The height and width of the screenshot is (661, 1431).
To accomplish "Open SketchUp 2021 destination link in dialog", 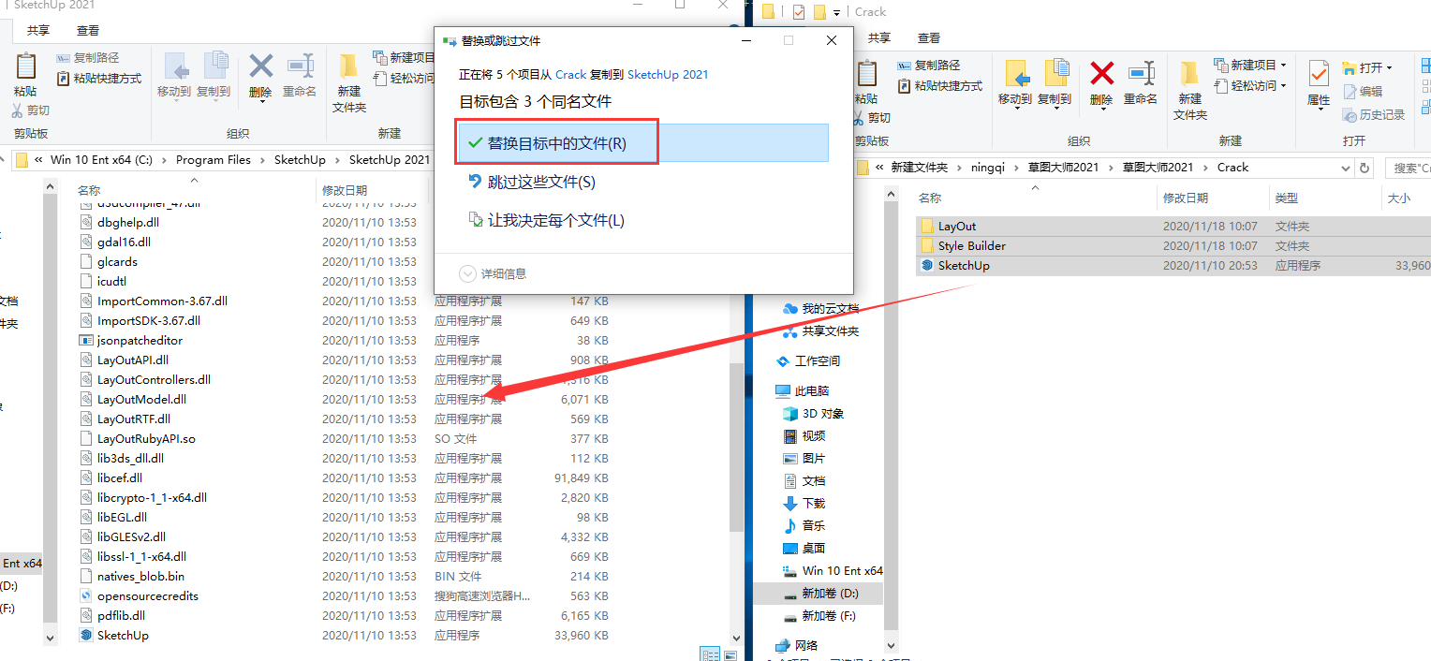I will [x=668, y=74].
